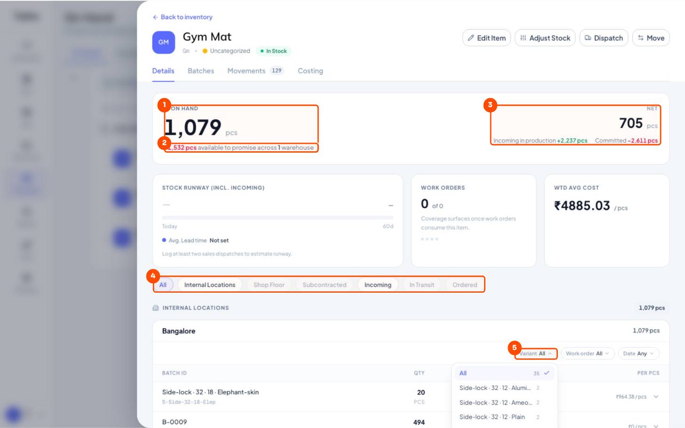The width and height of the screenshot is (685, 428).
Task: Click the In Stock status badge
Action: coord(274,51)
